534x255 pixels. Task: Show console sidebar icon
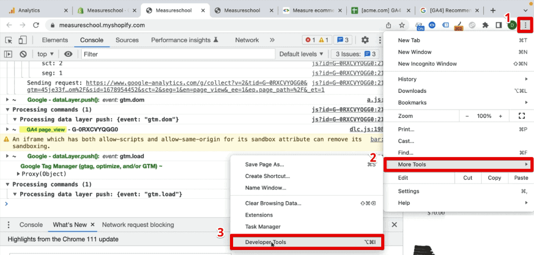click(8, 54)
